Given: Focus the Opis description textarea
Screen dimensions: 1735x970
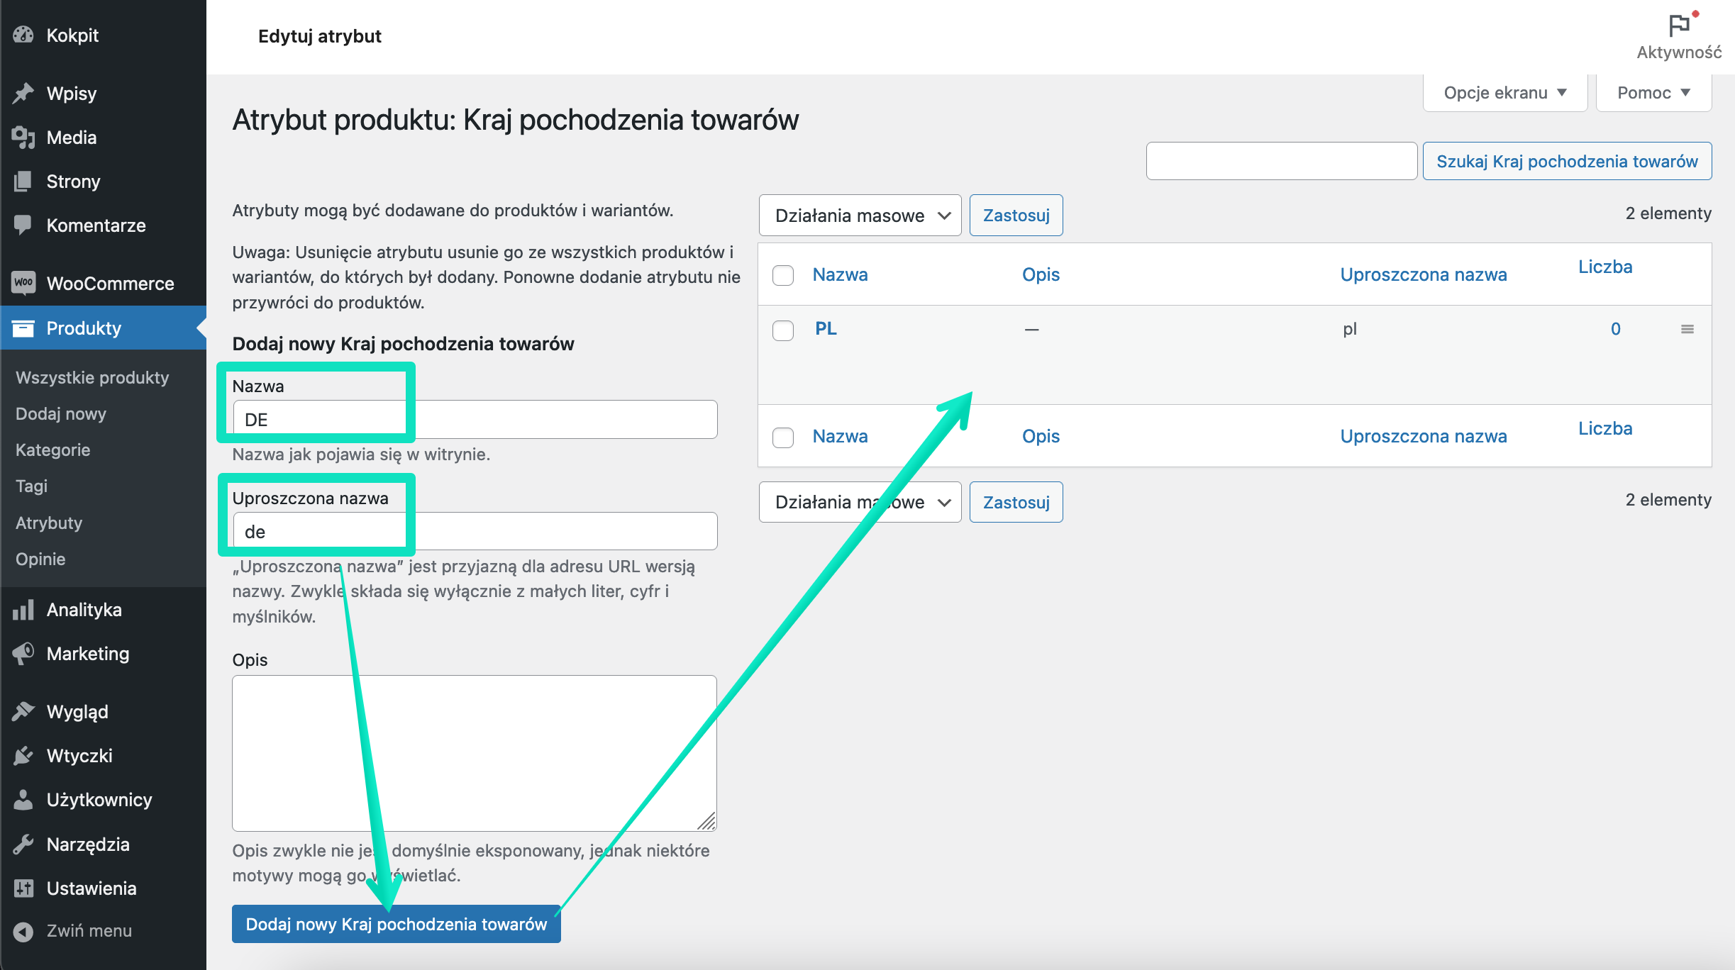Looking at the screenshot, I should 475,753.
